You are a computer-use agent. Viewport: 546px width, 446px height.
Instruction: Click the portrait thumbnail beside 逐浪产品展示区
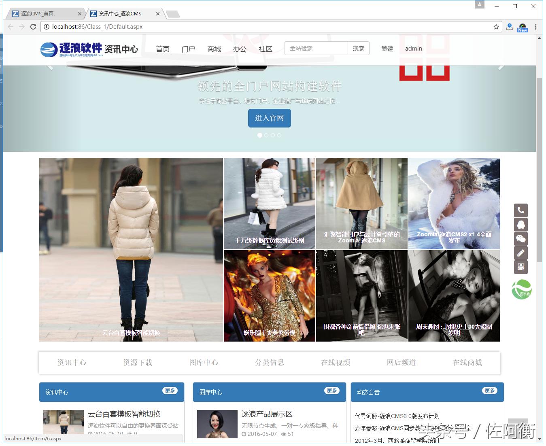point(217,424)
